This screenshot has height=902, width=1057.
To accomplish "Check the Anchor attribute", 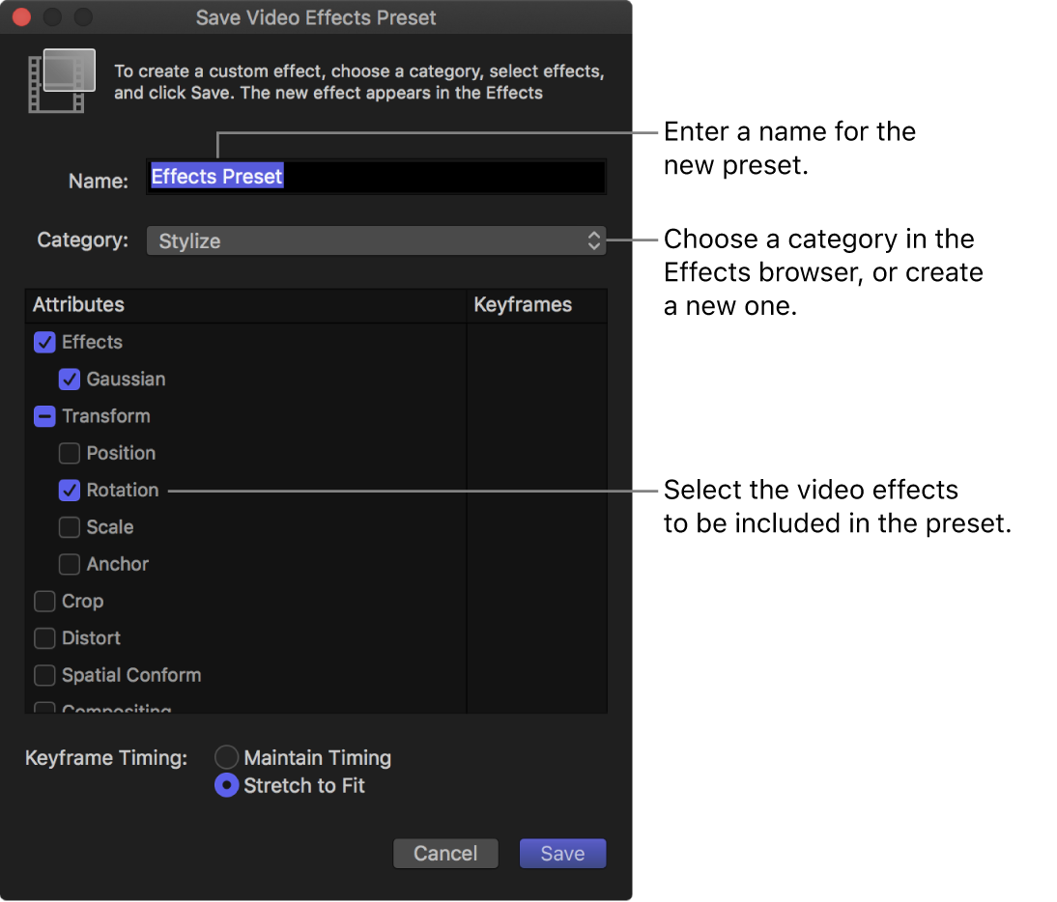I will [70, 564].
